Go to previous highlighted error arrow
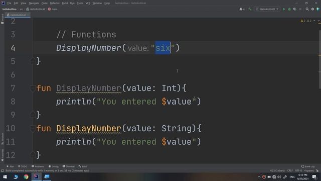 click(x=314, y=21)
